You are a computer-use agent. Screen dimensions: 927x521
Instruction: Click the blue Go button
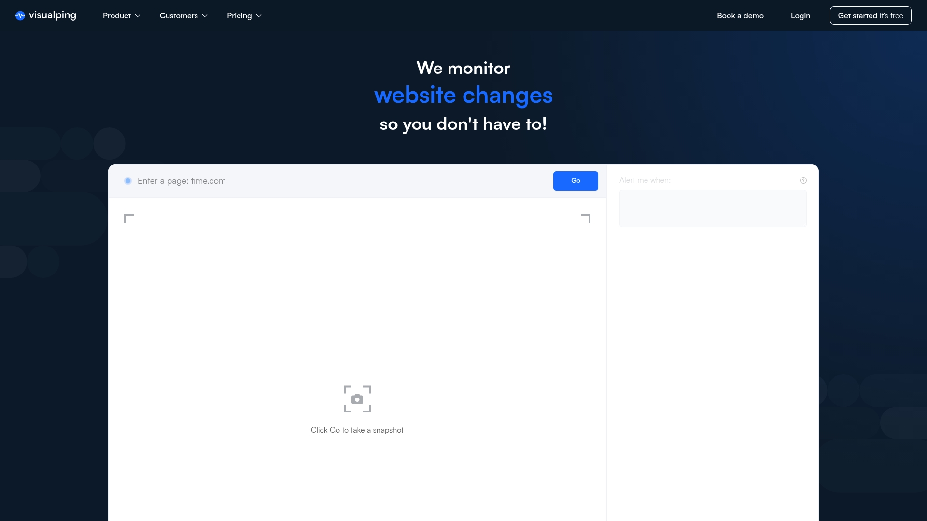(576, 181)
